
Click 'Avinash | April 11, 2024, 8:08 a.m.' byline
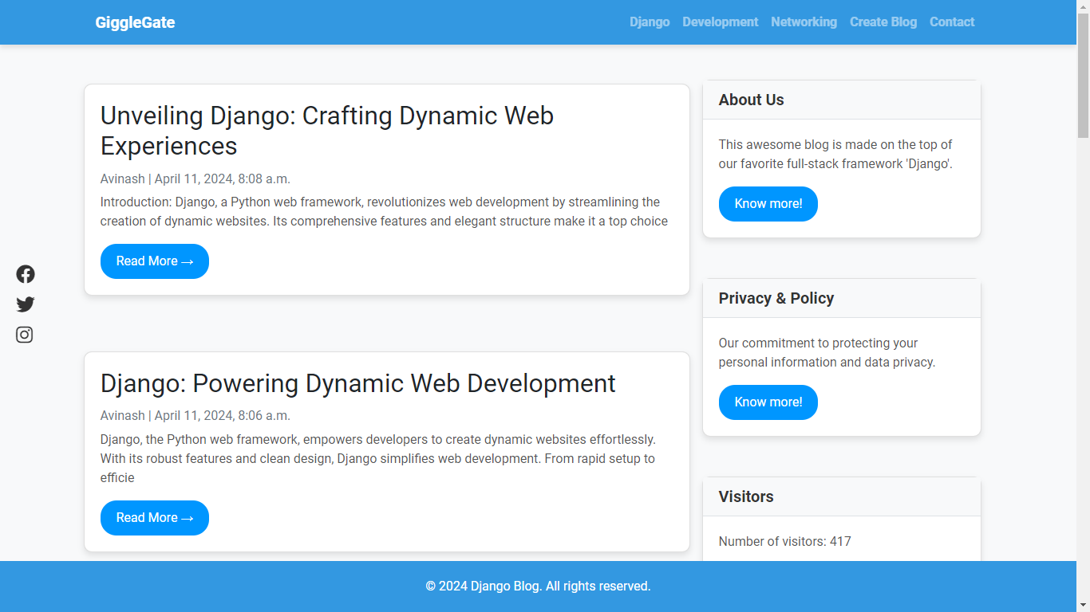point(195,178)
